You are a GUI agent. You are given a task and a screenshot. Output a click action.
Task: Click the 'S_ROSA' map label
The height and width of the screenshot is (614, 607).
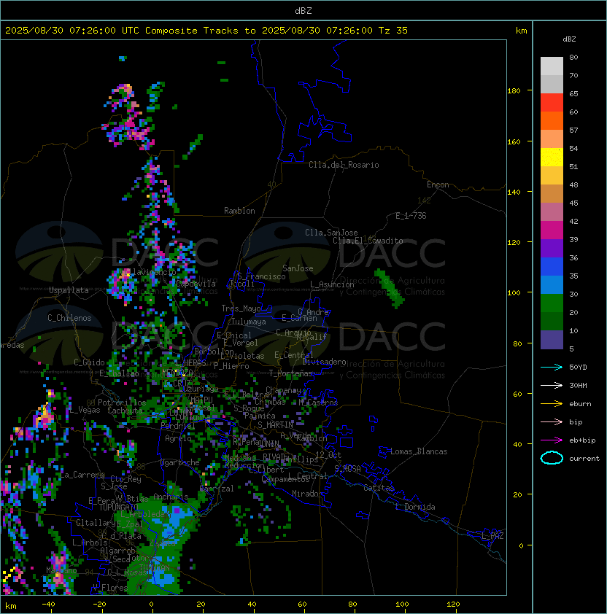coord(347,469)
